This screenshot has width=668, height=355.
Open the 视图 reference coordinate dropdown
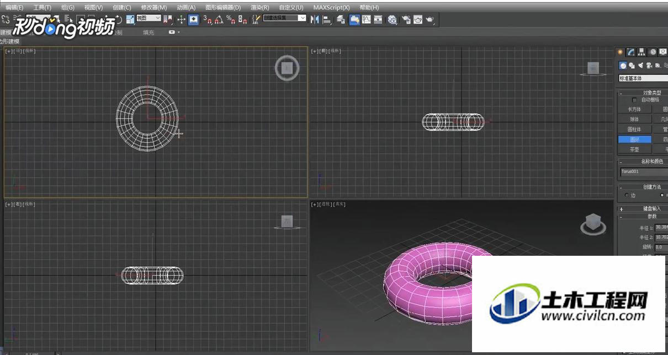pos(149,18)
